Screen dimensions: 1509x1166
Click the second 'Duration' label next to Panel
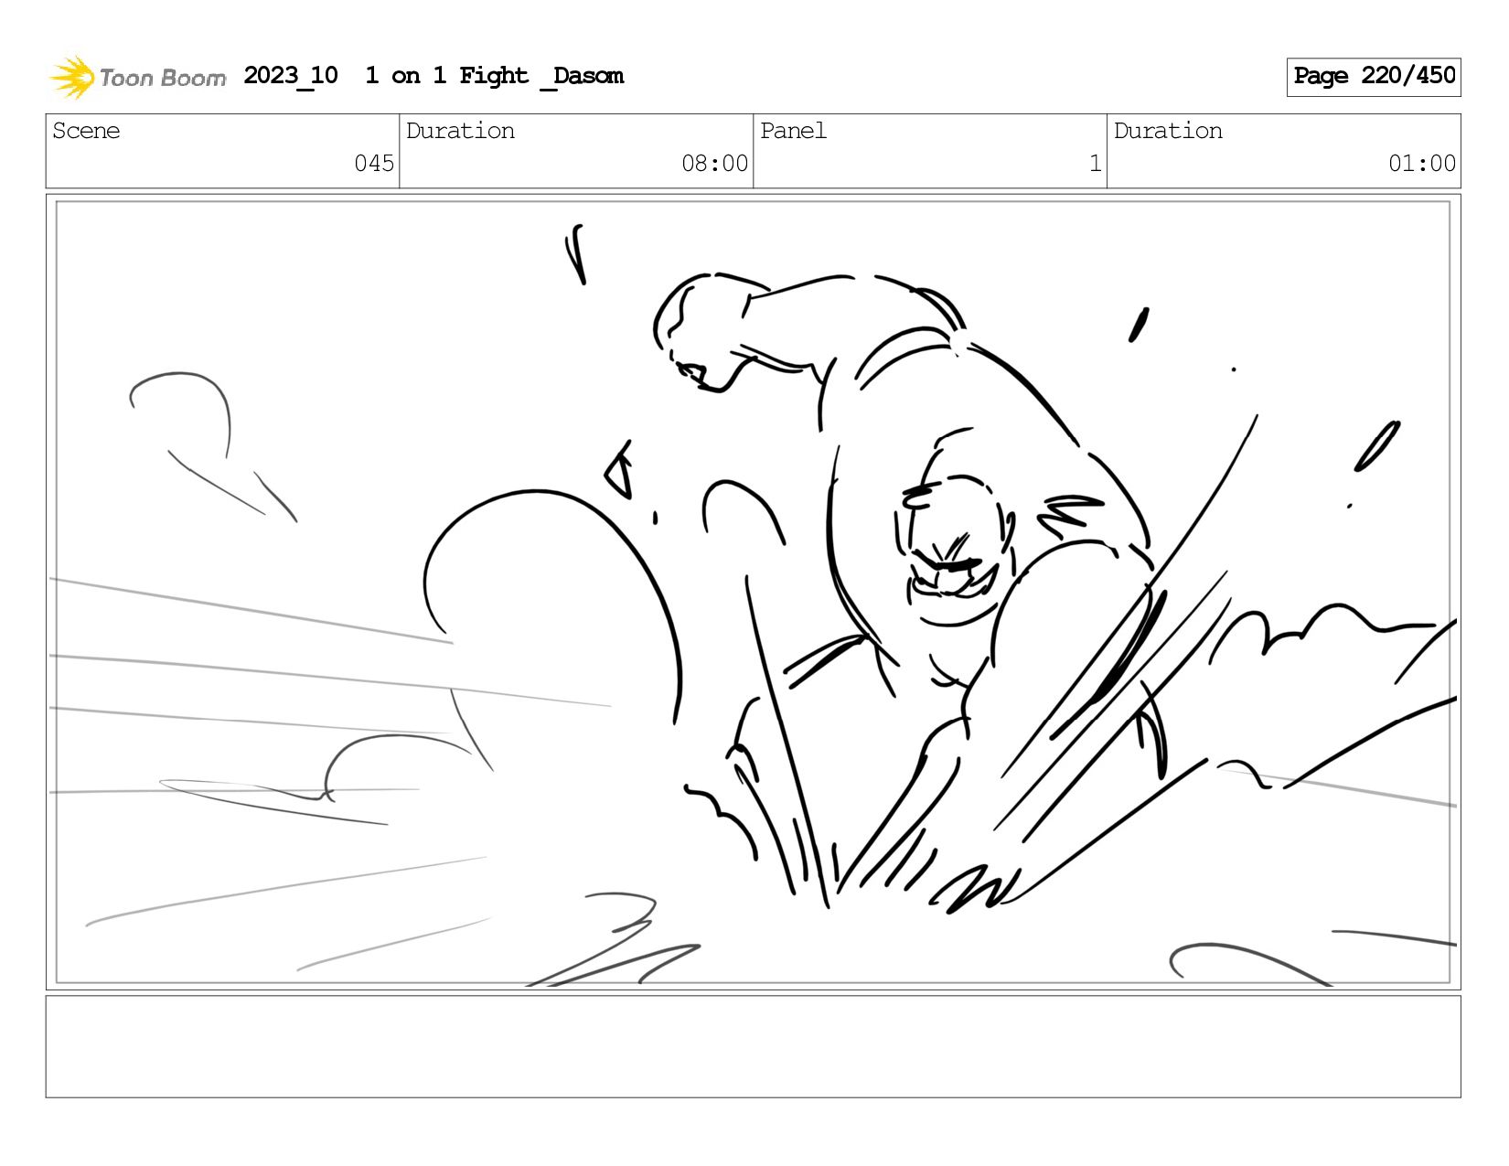[x=1168, y=131]
